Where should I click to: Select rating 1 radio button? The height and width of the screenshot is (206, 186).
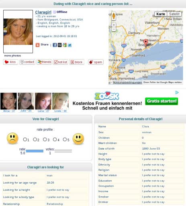click(x=25, y=140)
